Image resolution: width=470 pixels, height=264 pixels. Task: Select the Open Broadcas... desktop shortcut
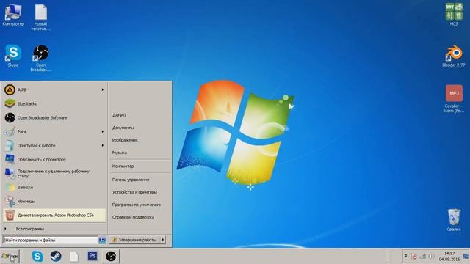pos(41,59)
